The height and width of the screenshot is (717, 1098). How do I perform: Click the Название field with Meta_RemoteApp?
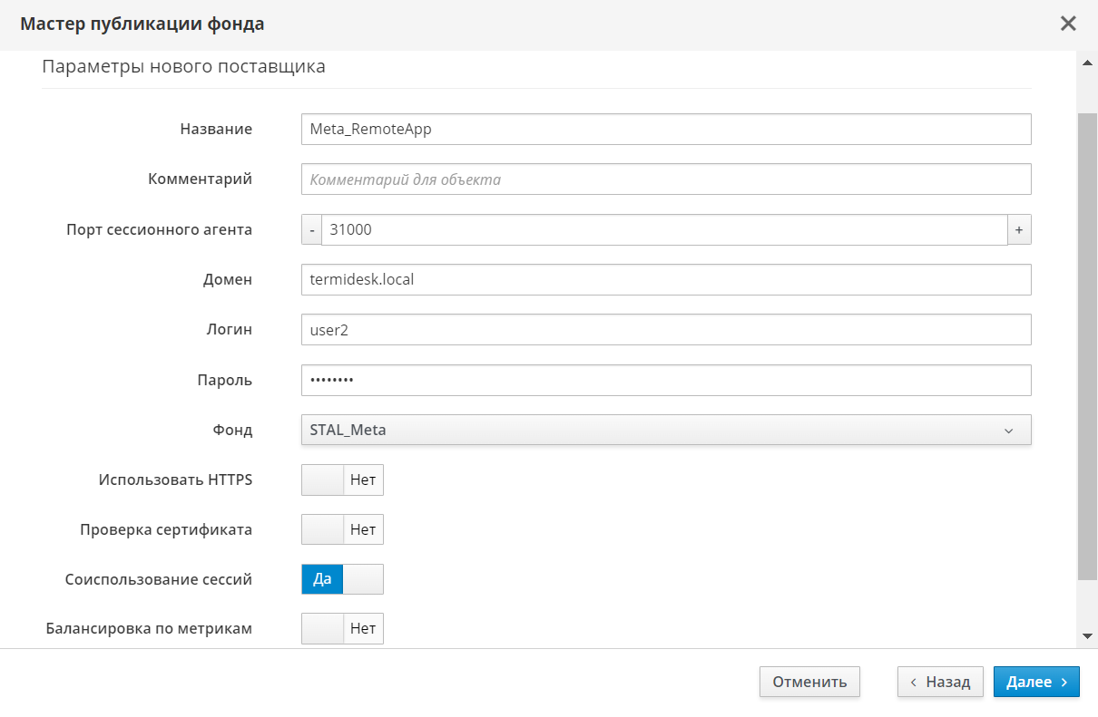tap(665, 129)
